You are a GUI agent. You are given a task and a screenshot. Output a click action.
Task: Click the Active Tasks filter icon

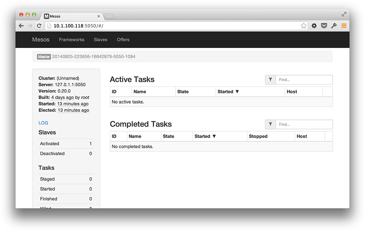(270, 80)
